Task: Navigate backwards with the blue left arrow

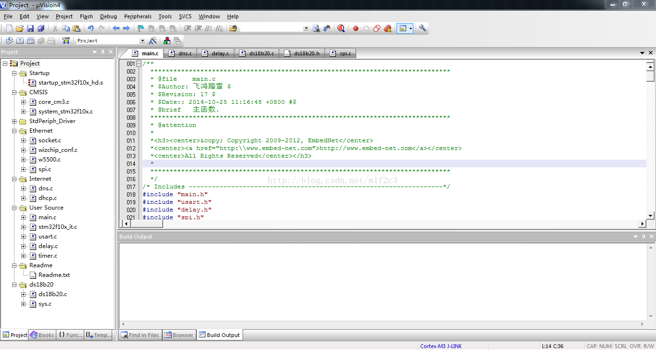Action: pyautogui.click(x=116, y=28)
